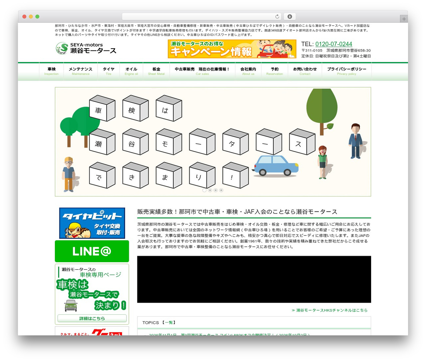Open the お問い合わせ Contact menu item
Image resolution: width=426 pixels, height=361 pixels.
pos(305,71)
